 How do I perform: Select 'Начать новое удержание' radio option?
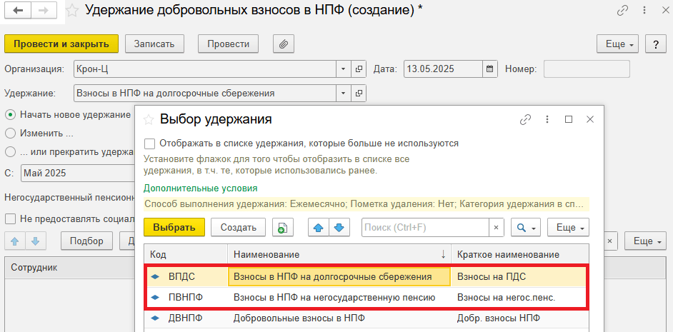point(10,114)
